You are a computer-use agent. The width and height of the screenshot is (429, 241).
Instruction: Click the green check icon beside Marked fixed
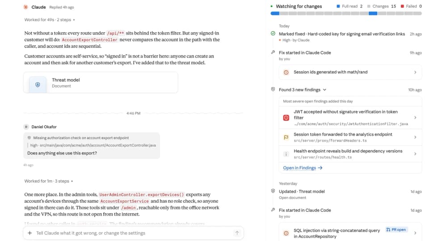pyautogui.click(x=273, y=33)
